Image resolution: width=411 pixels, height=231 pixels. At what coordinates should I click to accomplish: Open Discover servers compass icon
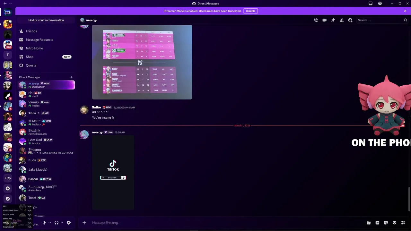click(8, 199)
